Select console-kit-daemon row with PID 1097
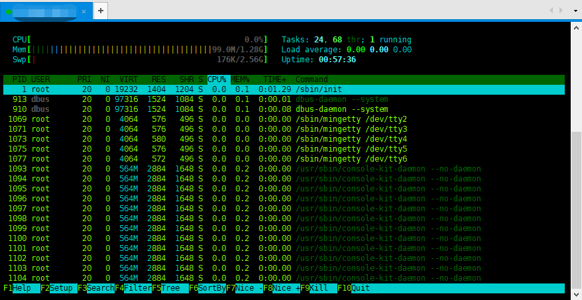The height and width of the screenshot is (300, 582). click(284, 209)
